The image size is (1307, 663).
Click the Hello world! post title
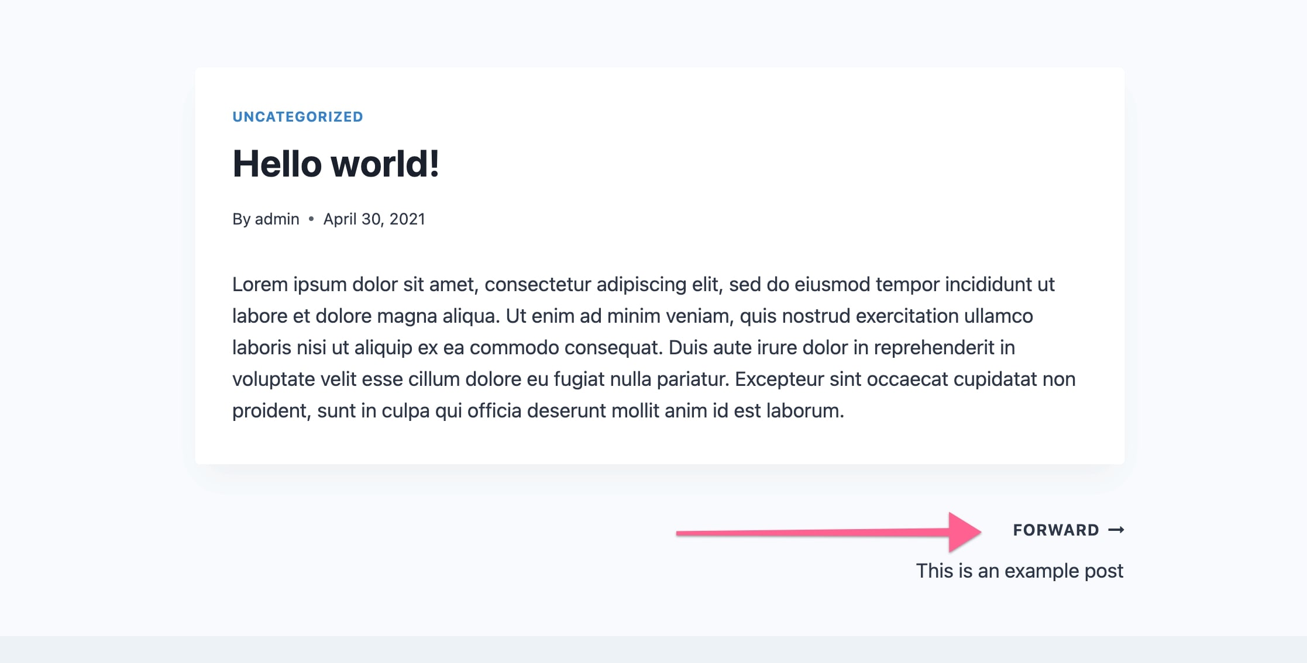[336, 164]
